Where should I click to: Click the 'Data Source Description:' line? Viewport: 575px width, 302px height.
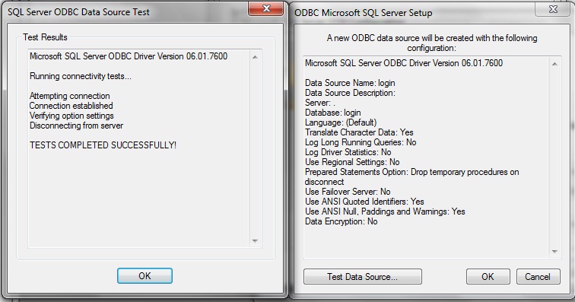pos(350,93)
